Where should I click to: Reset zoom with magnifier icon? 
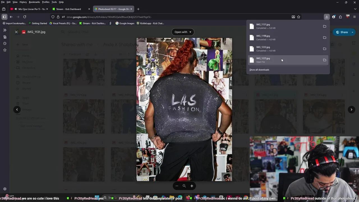click(x=184, y=186)
